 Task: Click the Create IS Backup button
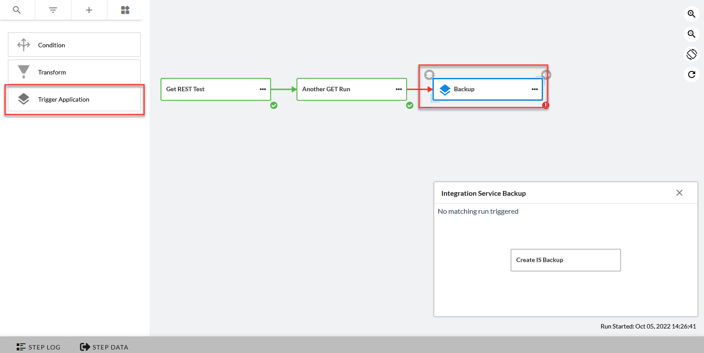click(565, 260)
